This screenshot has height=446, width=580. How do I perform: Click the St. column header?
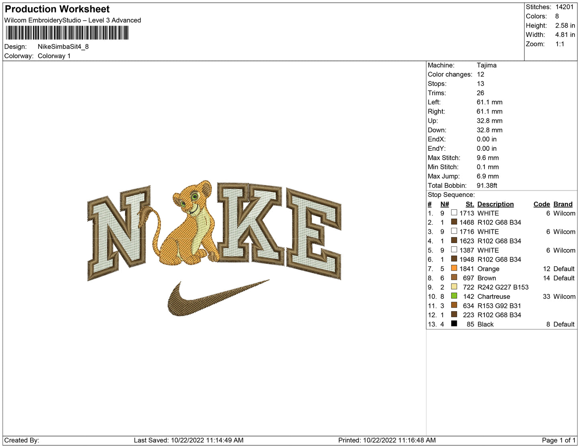[x=470, y=204]
